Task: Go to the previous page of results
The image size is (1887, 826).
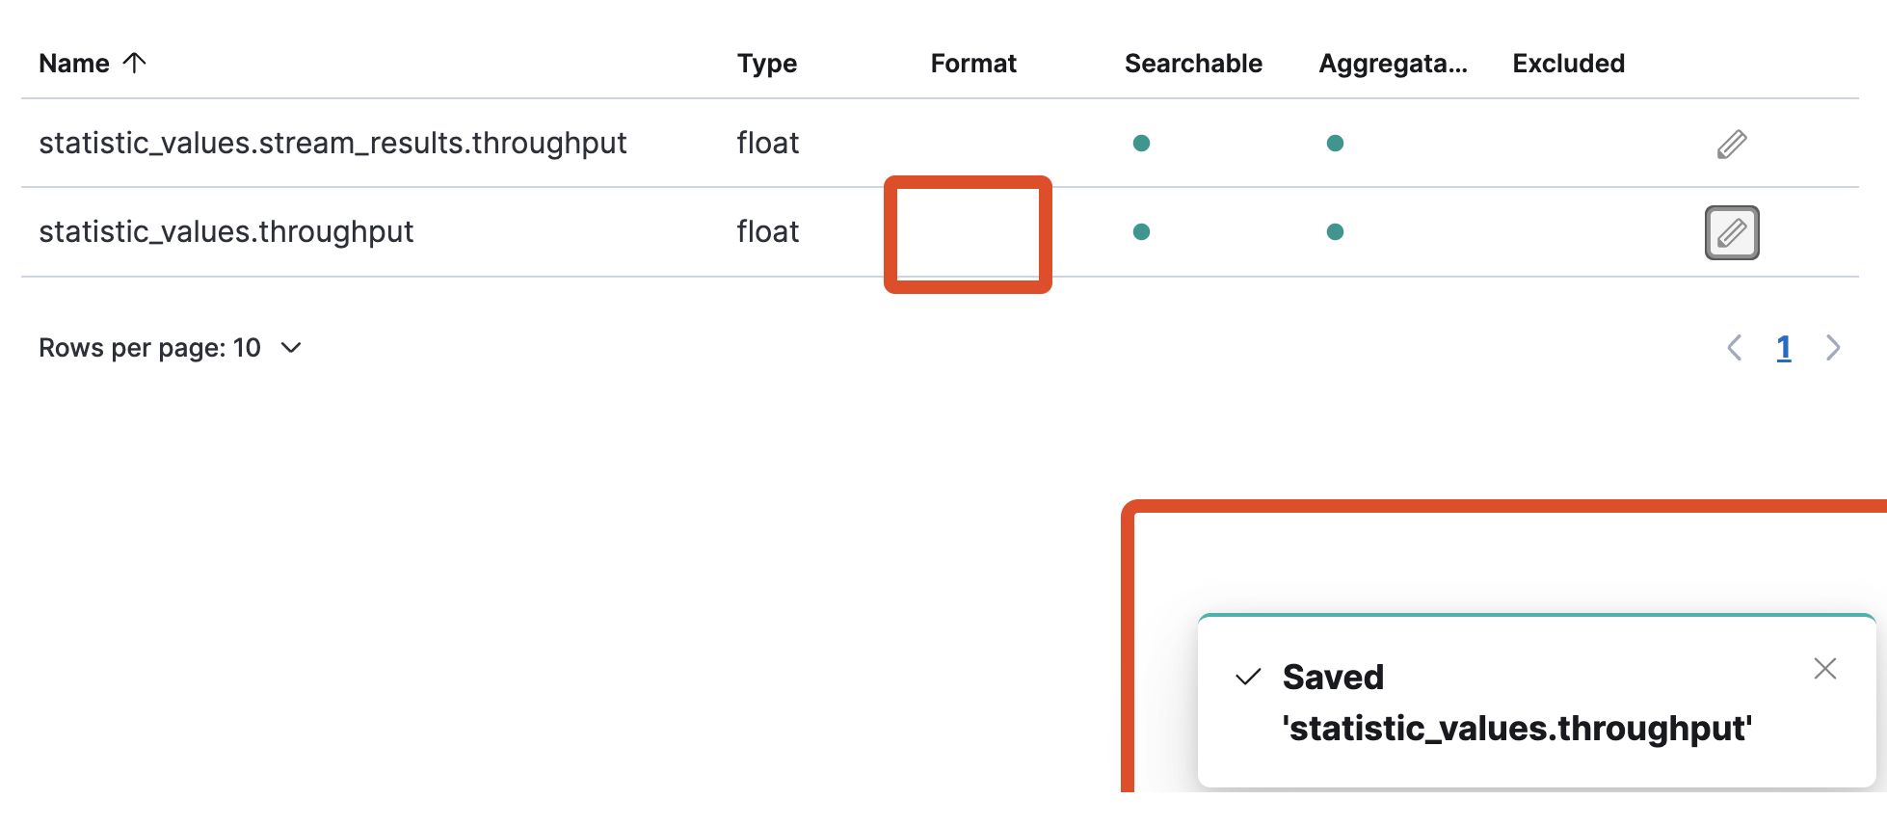Action: click(1735, 348)
